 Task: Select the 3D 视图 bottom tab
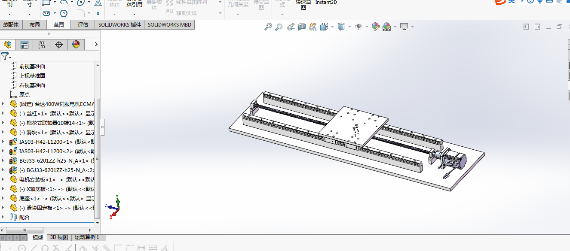point(59,237)
